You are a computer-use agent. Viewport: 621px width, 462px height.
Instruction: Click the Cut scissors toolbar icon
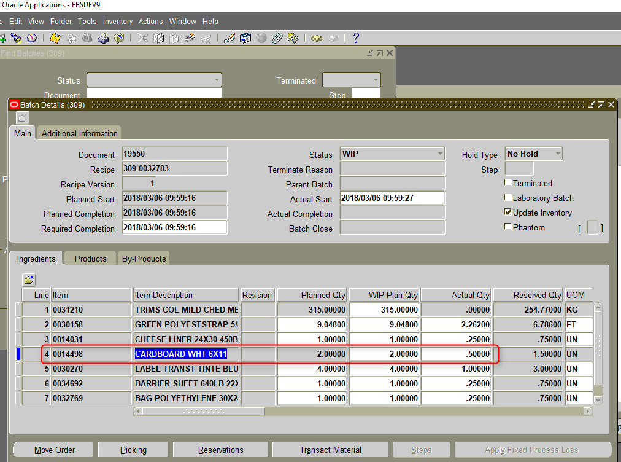coord(141,38)
